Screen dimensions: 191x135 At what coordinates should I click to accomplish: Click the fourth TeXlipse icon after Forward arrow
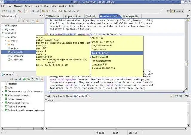coord(74,11)
